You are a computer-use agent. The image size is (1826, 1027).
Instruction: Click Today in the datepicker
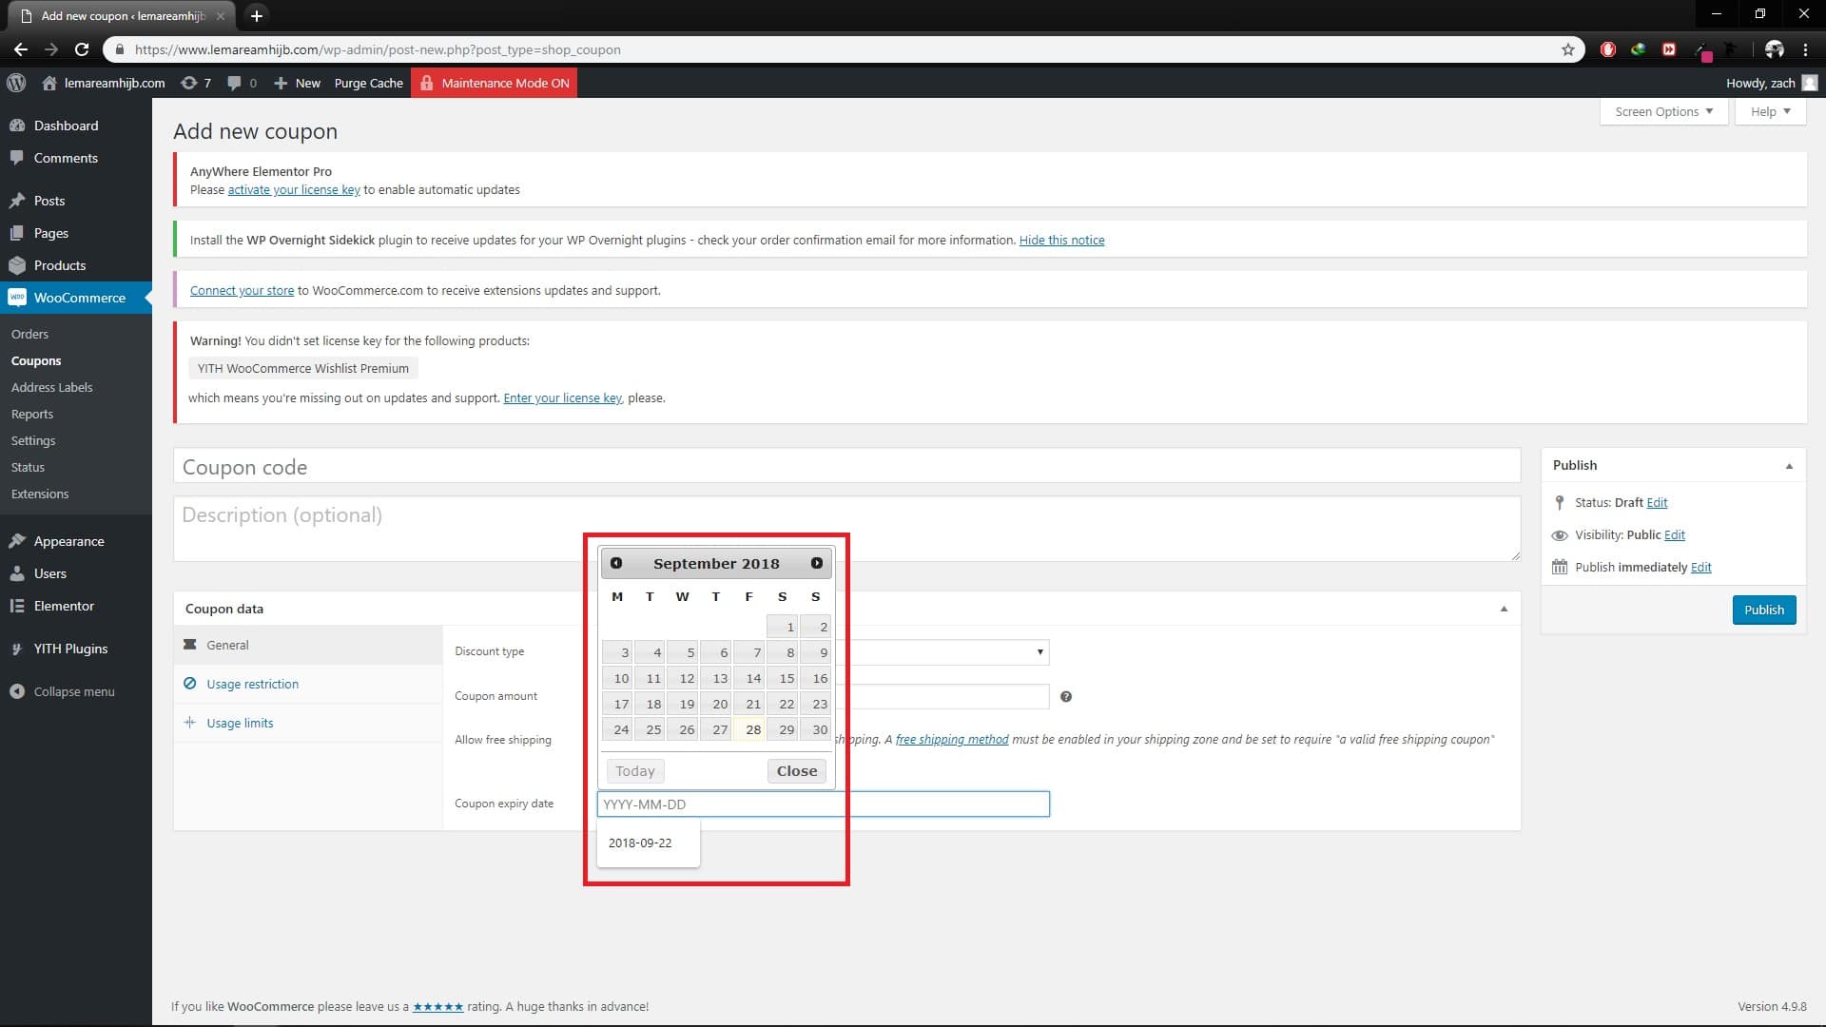[x=635, y=771]
